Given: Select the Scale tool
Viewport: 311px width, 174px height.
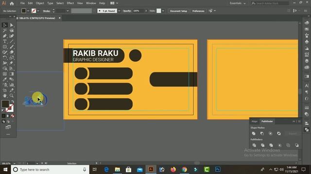Looking at the screenshot, I should click(12, 58).
